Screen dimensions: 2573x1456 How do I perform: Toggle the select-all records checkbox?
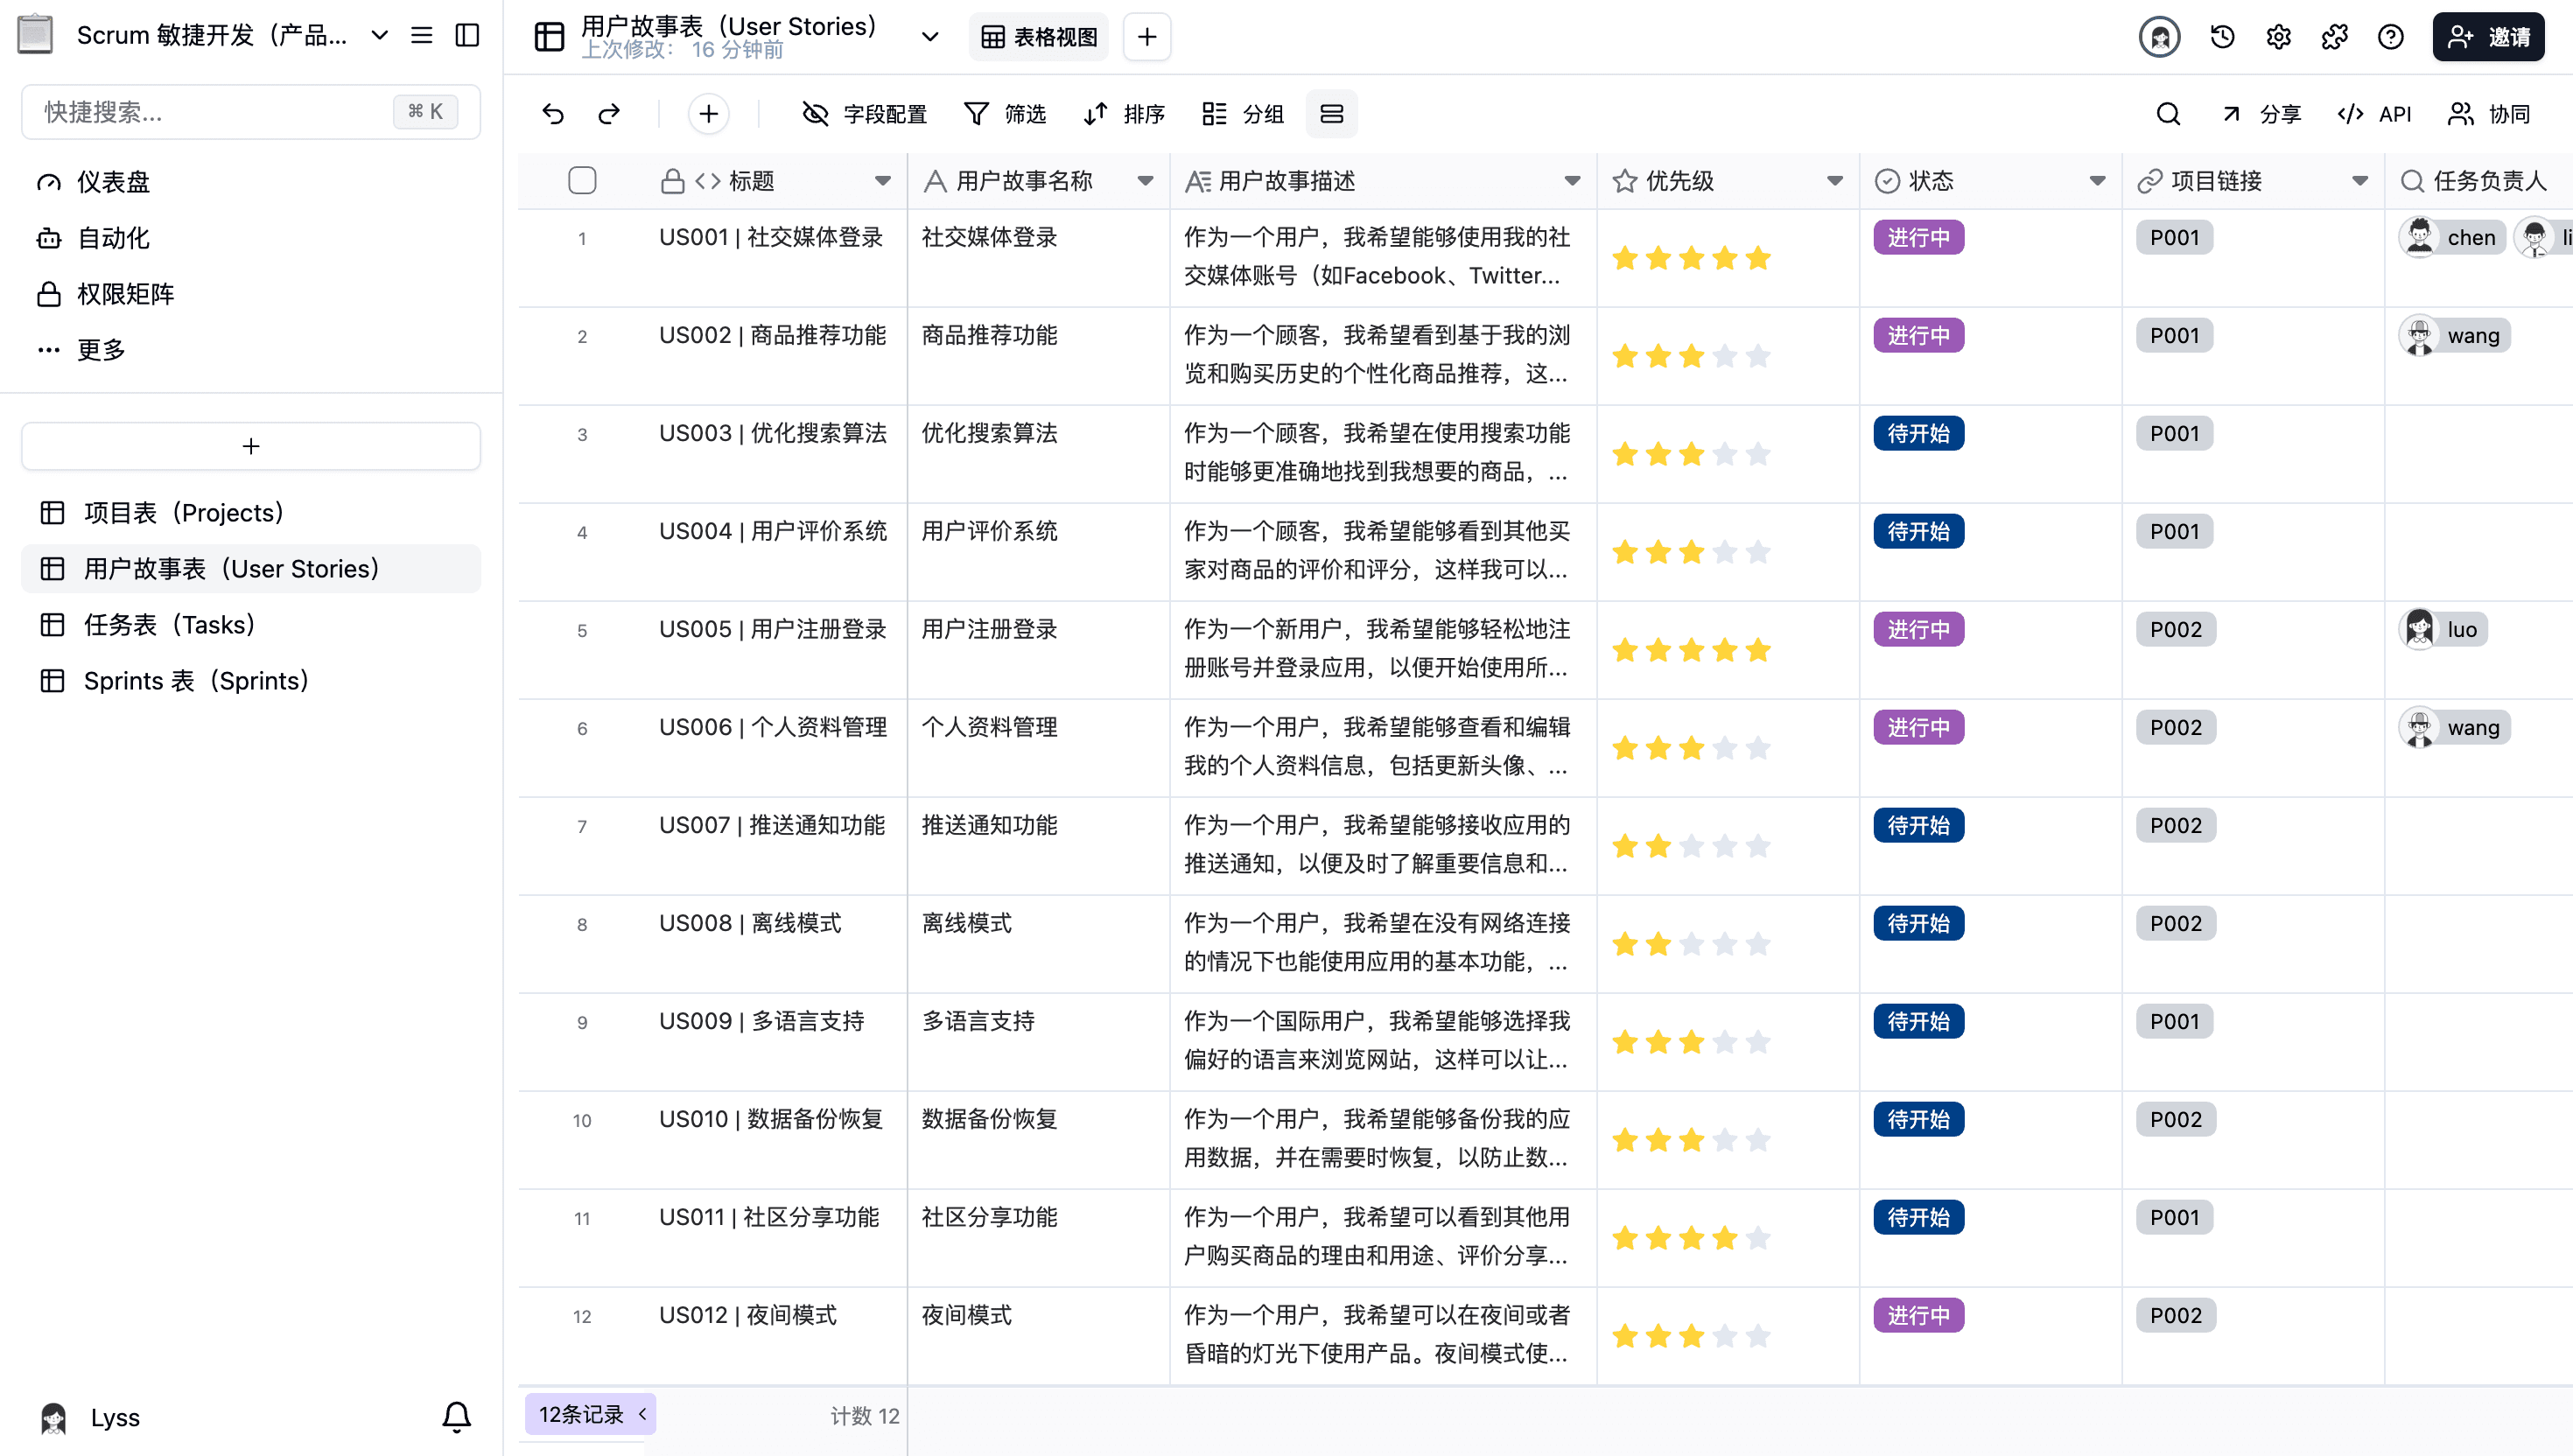[583, 180]
